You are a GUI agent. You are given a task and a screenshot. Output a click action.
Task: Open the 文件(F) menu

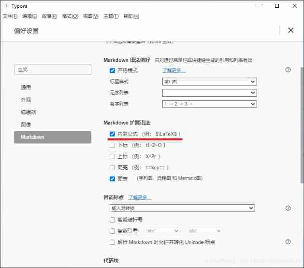pos(10,16)
